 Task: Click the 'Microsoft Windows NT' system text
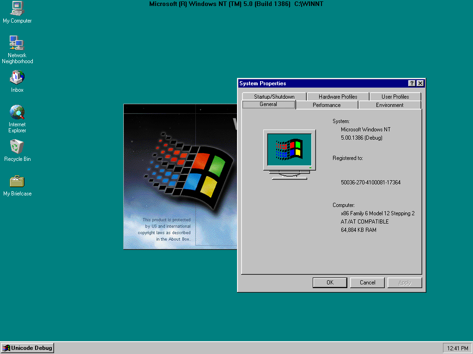(366, 130)
